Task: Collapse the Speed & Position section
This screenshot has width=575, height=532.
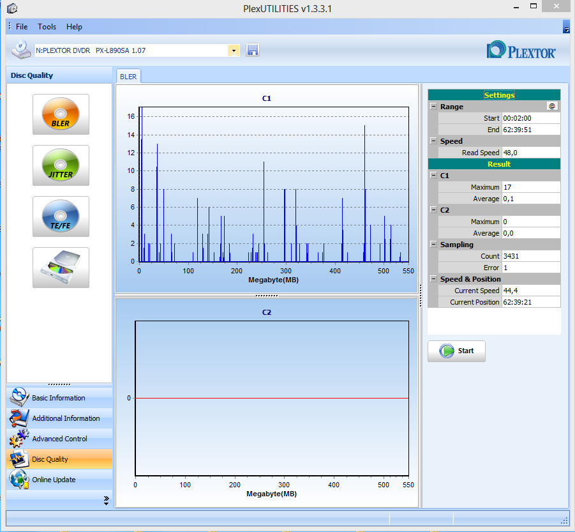Action: (433, 279)
